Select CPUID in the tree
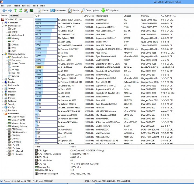The image size is (194, 184). click(x=14, y=32)
